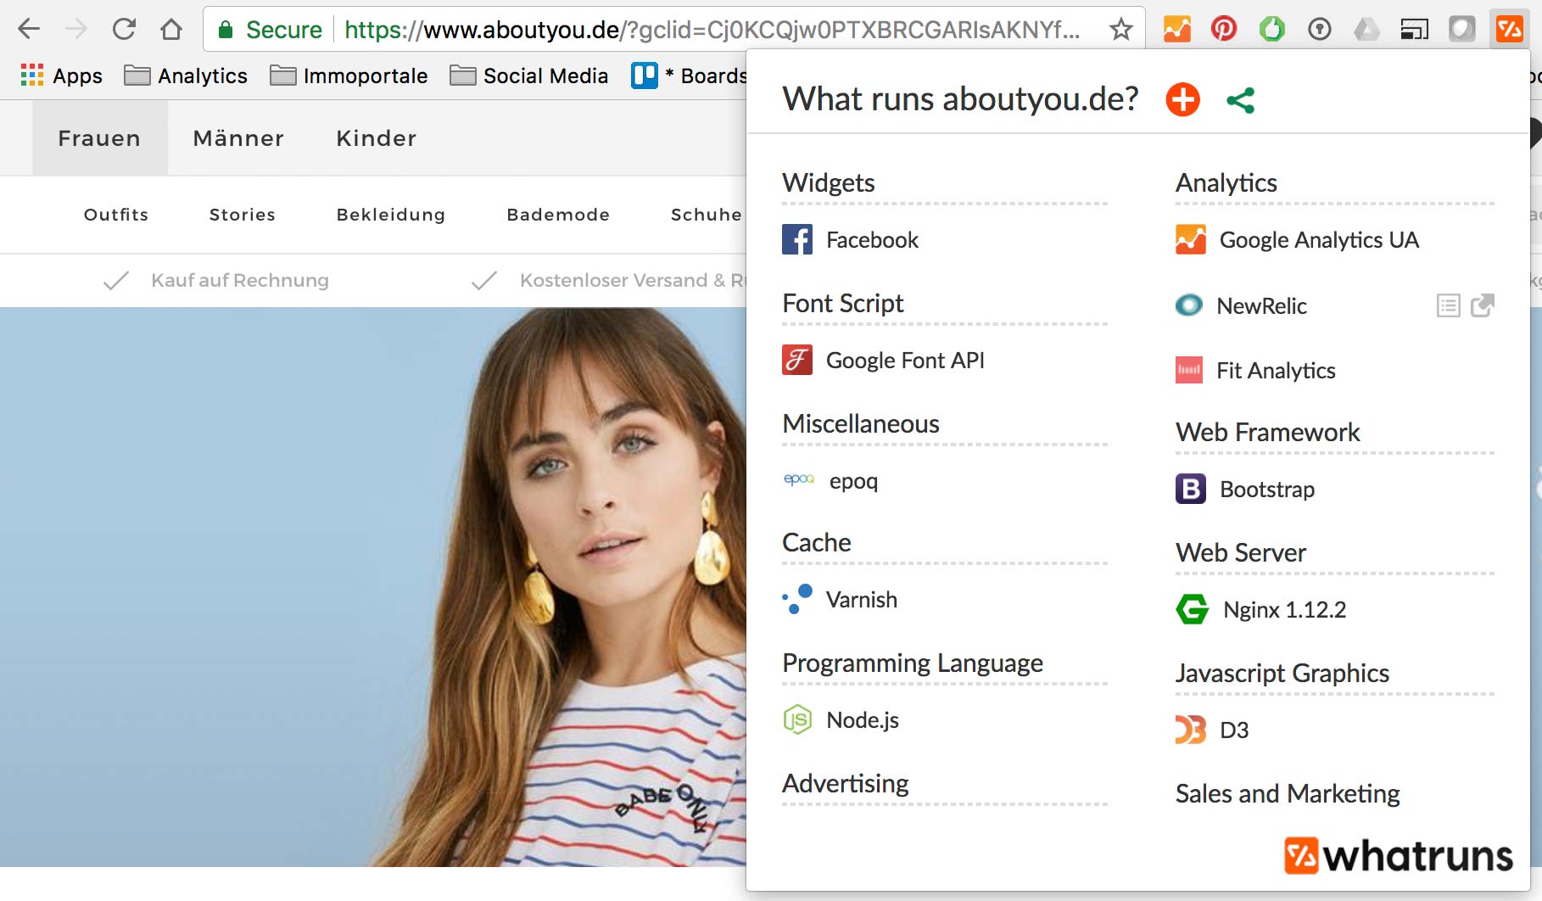Open the Node.js entry

[863, 720]
